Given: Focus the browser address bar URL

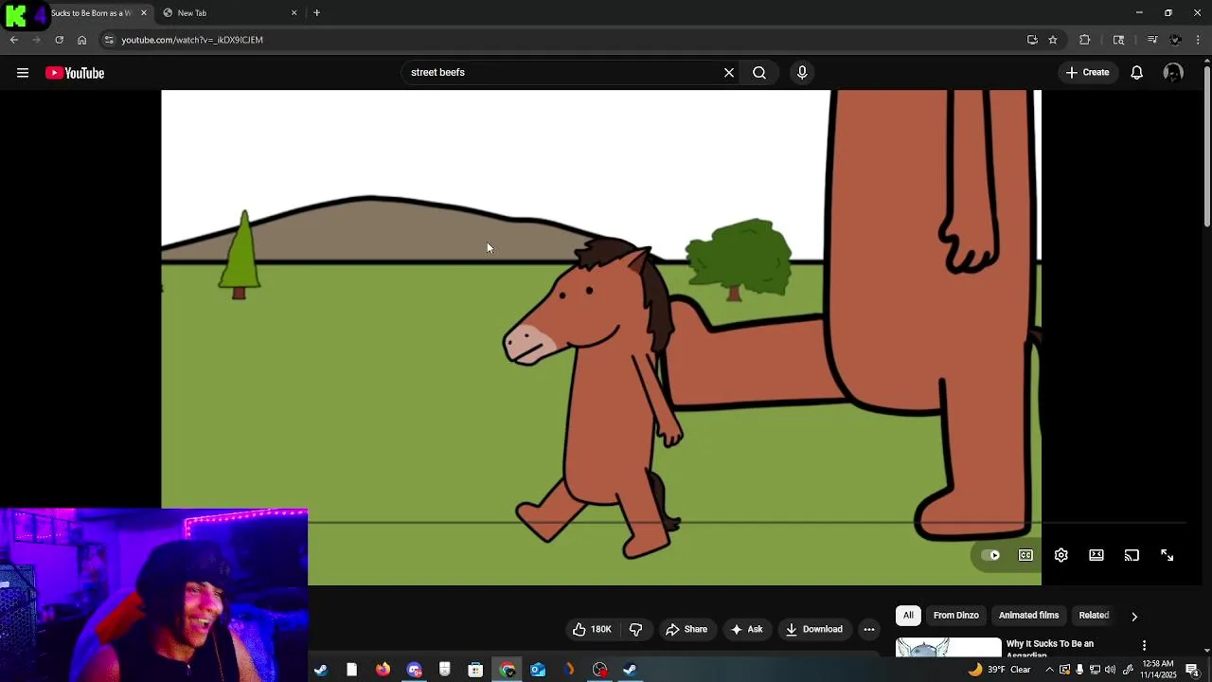Looking at the screenshot, I should pyautogui.click(x=192, y=40).
